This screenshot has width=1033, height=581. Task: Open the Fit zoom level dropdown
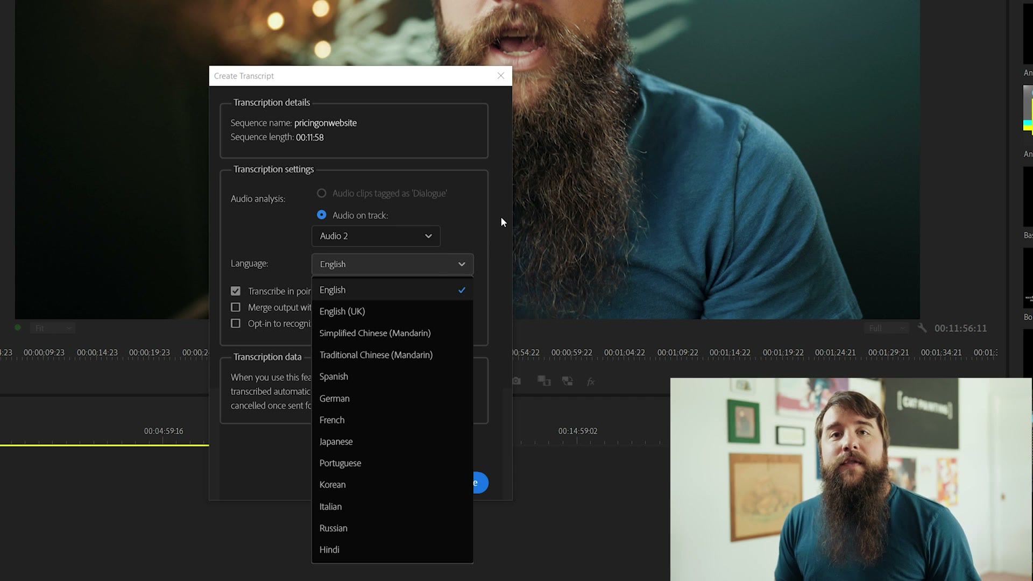(53, 328)
